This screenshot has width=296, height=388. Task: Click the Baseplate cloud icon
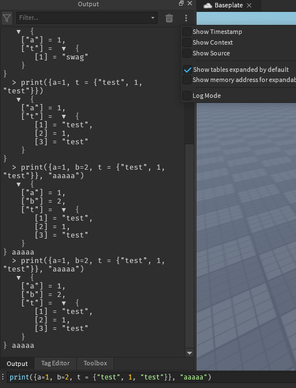click(207, 6)
